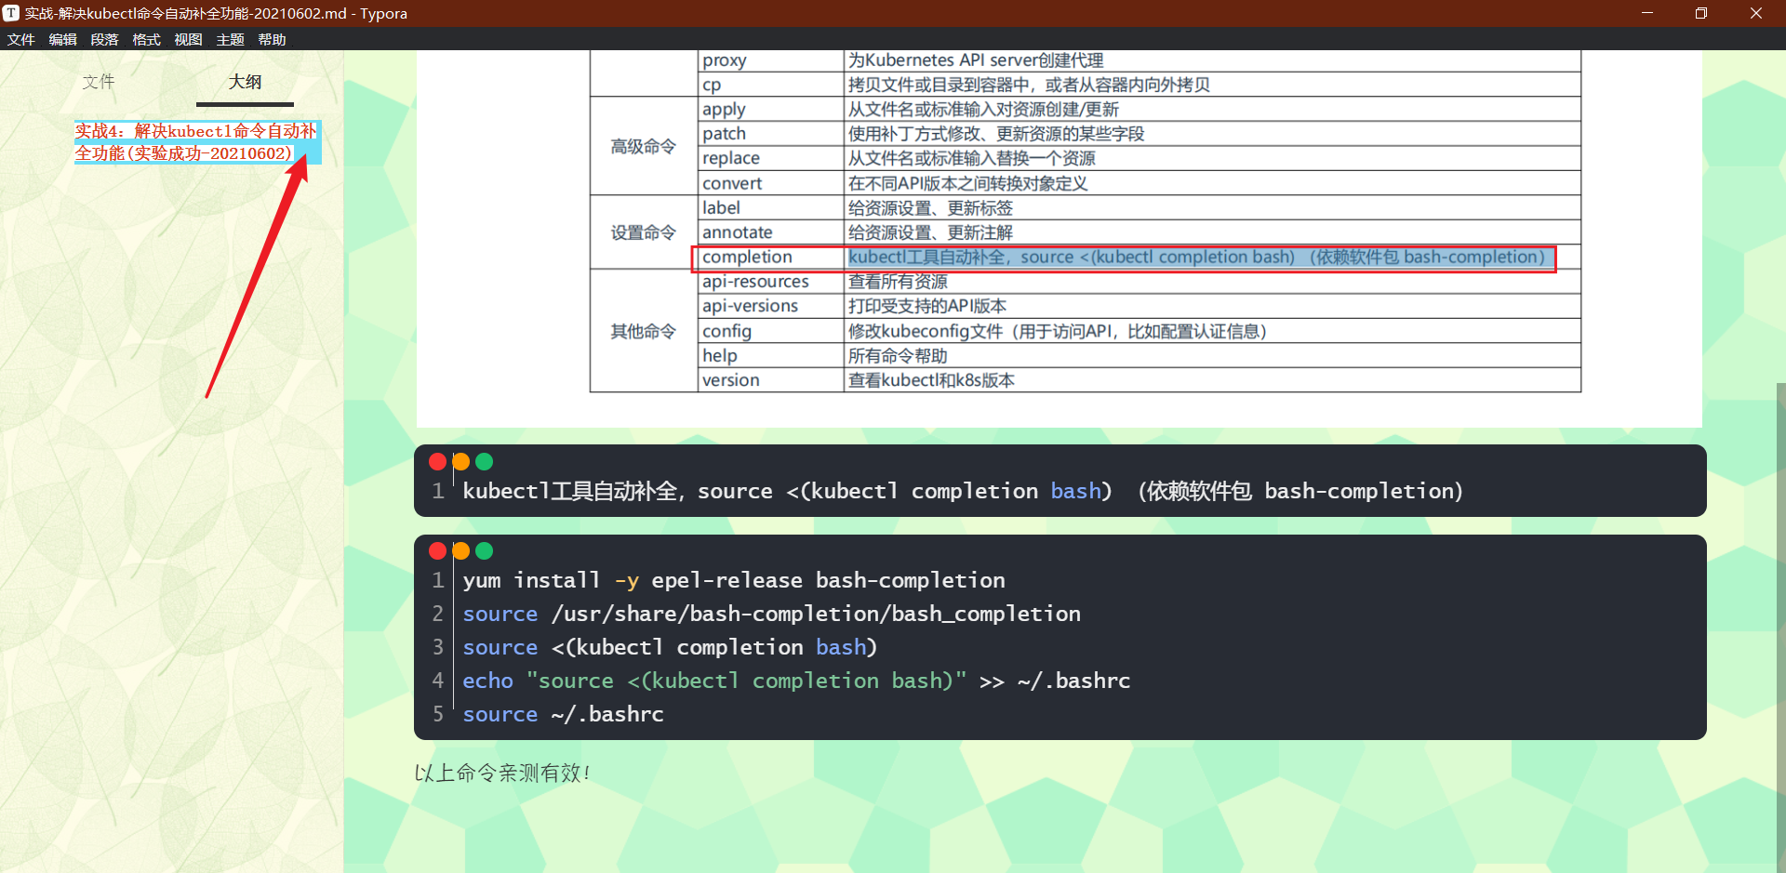
Task: Click the yellow dot on yum install code block
Action: click(460, 550)
